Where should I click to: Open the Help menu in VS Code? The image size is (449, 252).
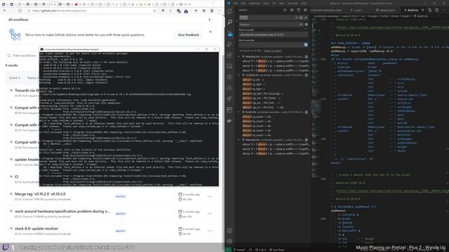pos(304,3)
